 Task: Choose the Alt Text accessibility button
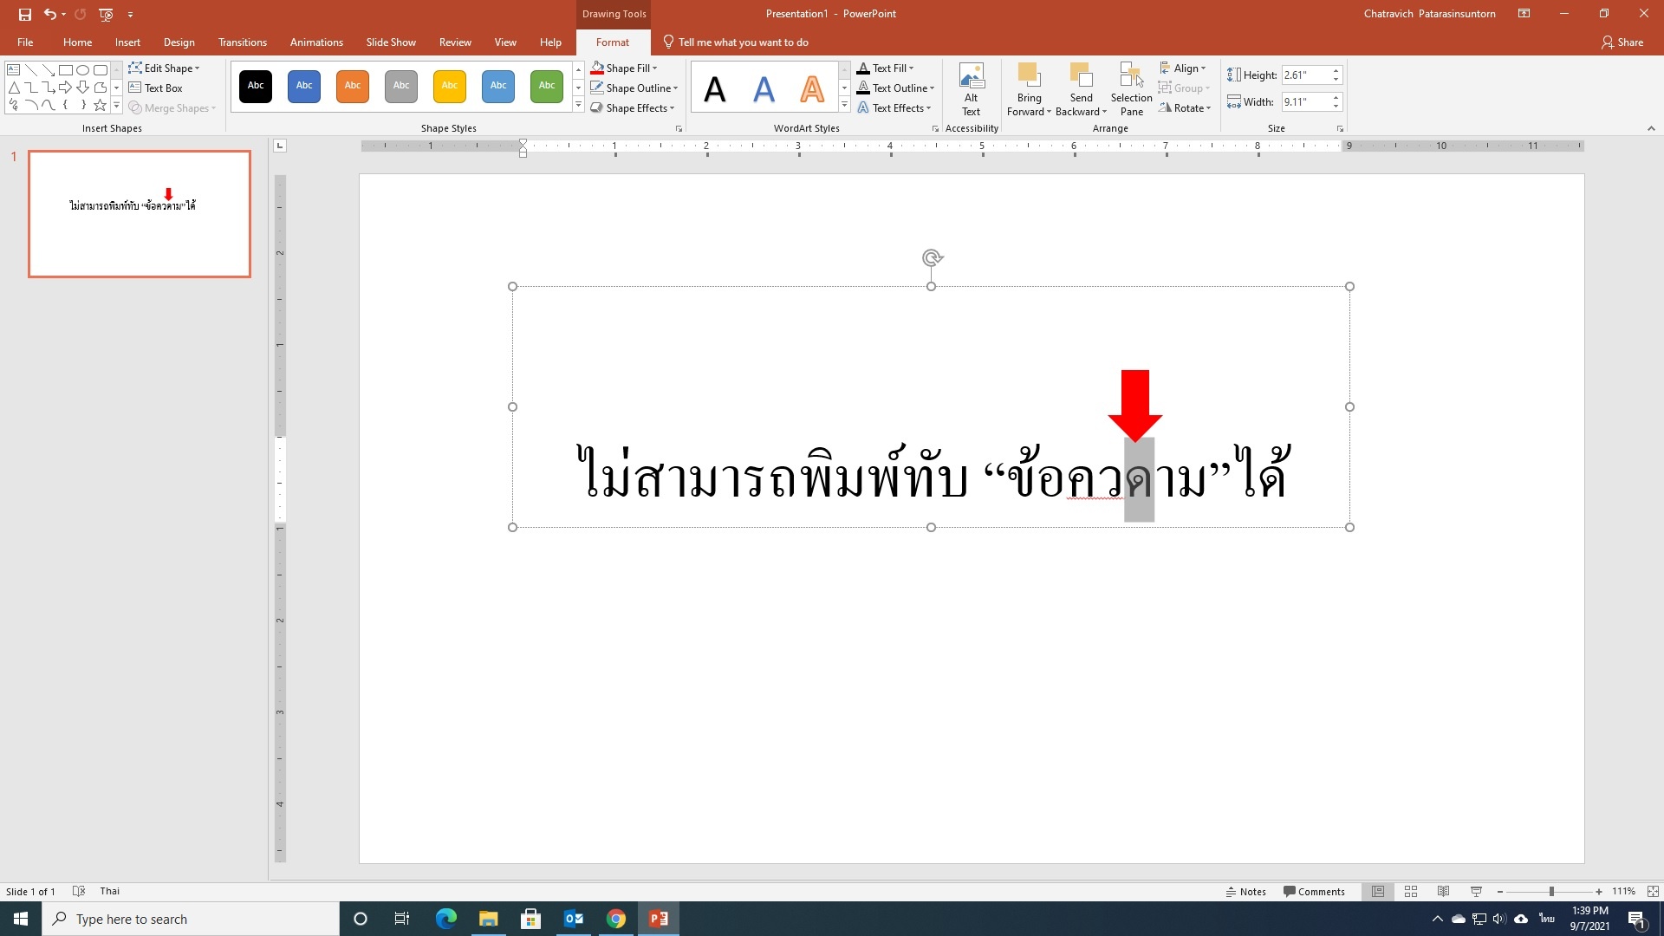972,89
